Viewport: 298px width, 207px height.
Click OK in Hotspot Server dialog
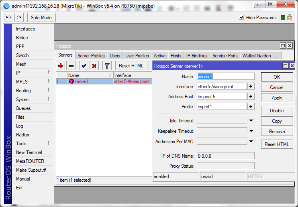(x=277, y=77)
